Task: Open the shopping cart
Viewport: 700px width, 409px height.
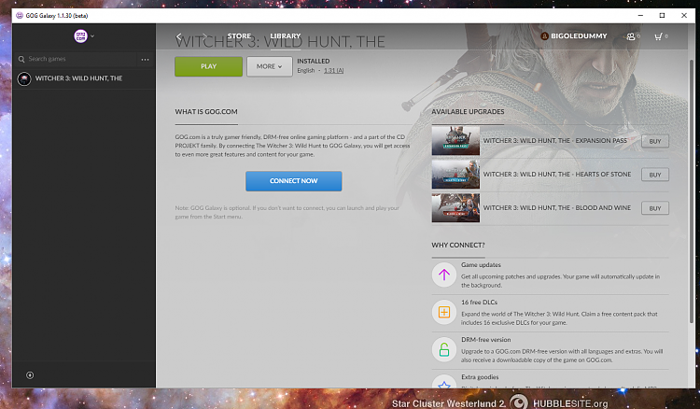Action: (x=660, y=36)
